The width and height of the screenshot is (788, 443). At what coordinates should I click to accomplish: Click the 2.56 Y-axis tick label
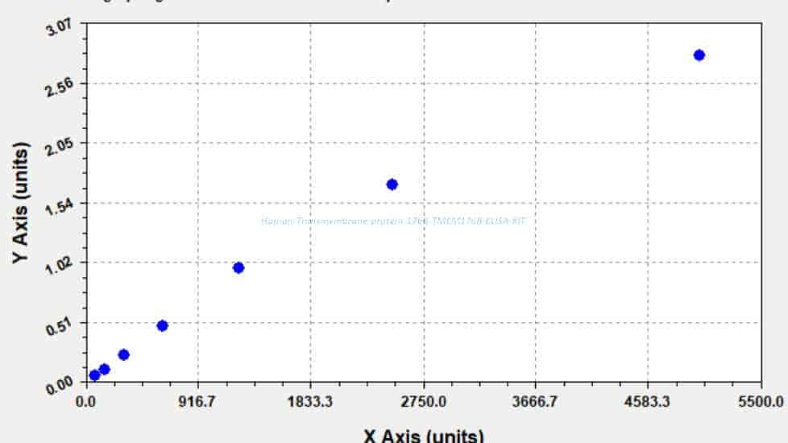pos(59,86)
